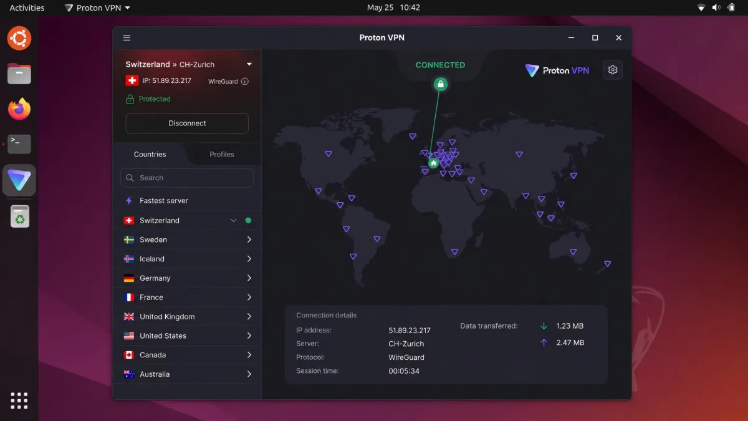Click the IP address value 51.89.23.217 in details
The height and width of the screenshot is (421, 748).
click(410, 331)
